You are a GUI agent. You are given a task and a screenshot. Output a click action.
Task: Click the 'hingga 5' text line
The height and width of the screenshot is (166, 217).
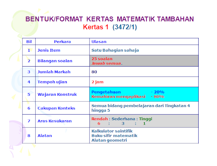click(101, 110)
